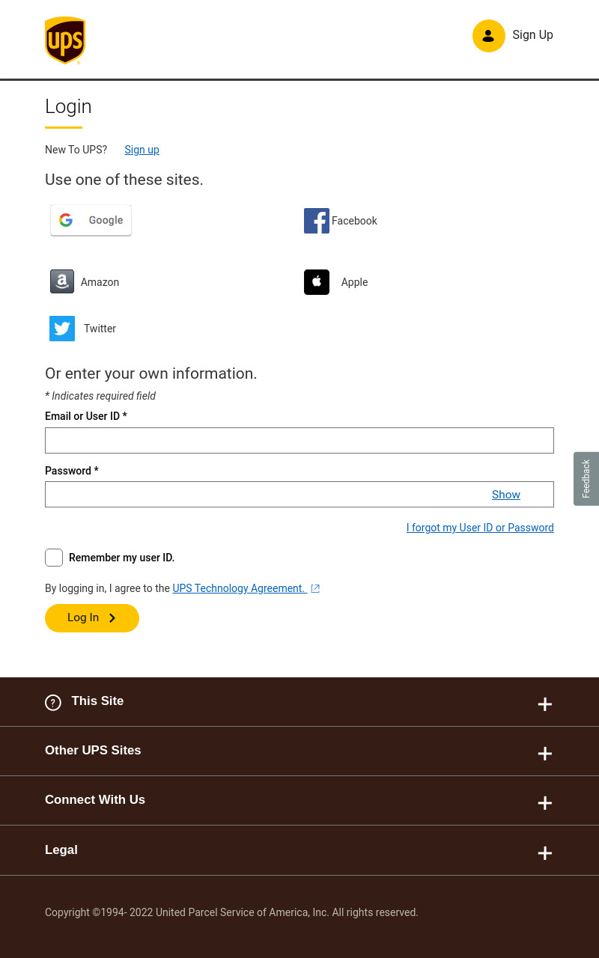The height and width of the screenshot is (958, 599).
Task: Click the "Connect With Us" footer heading
Action: coord(95,800)
